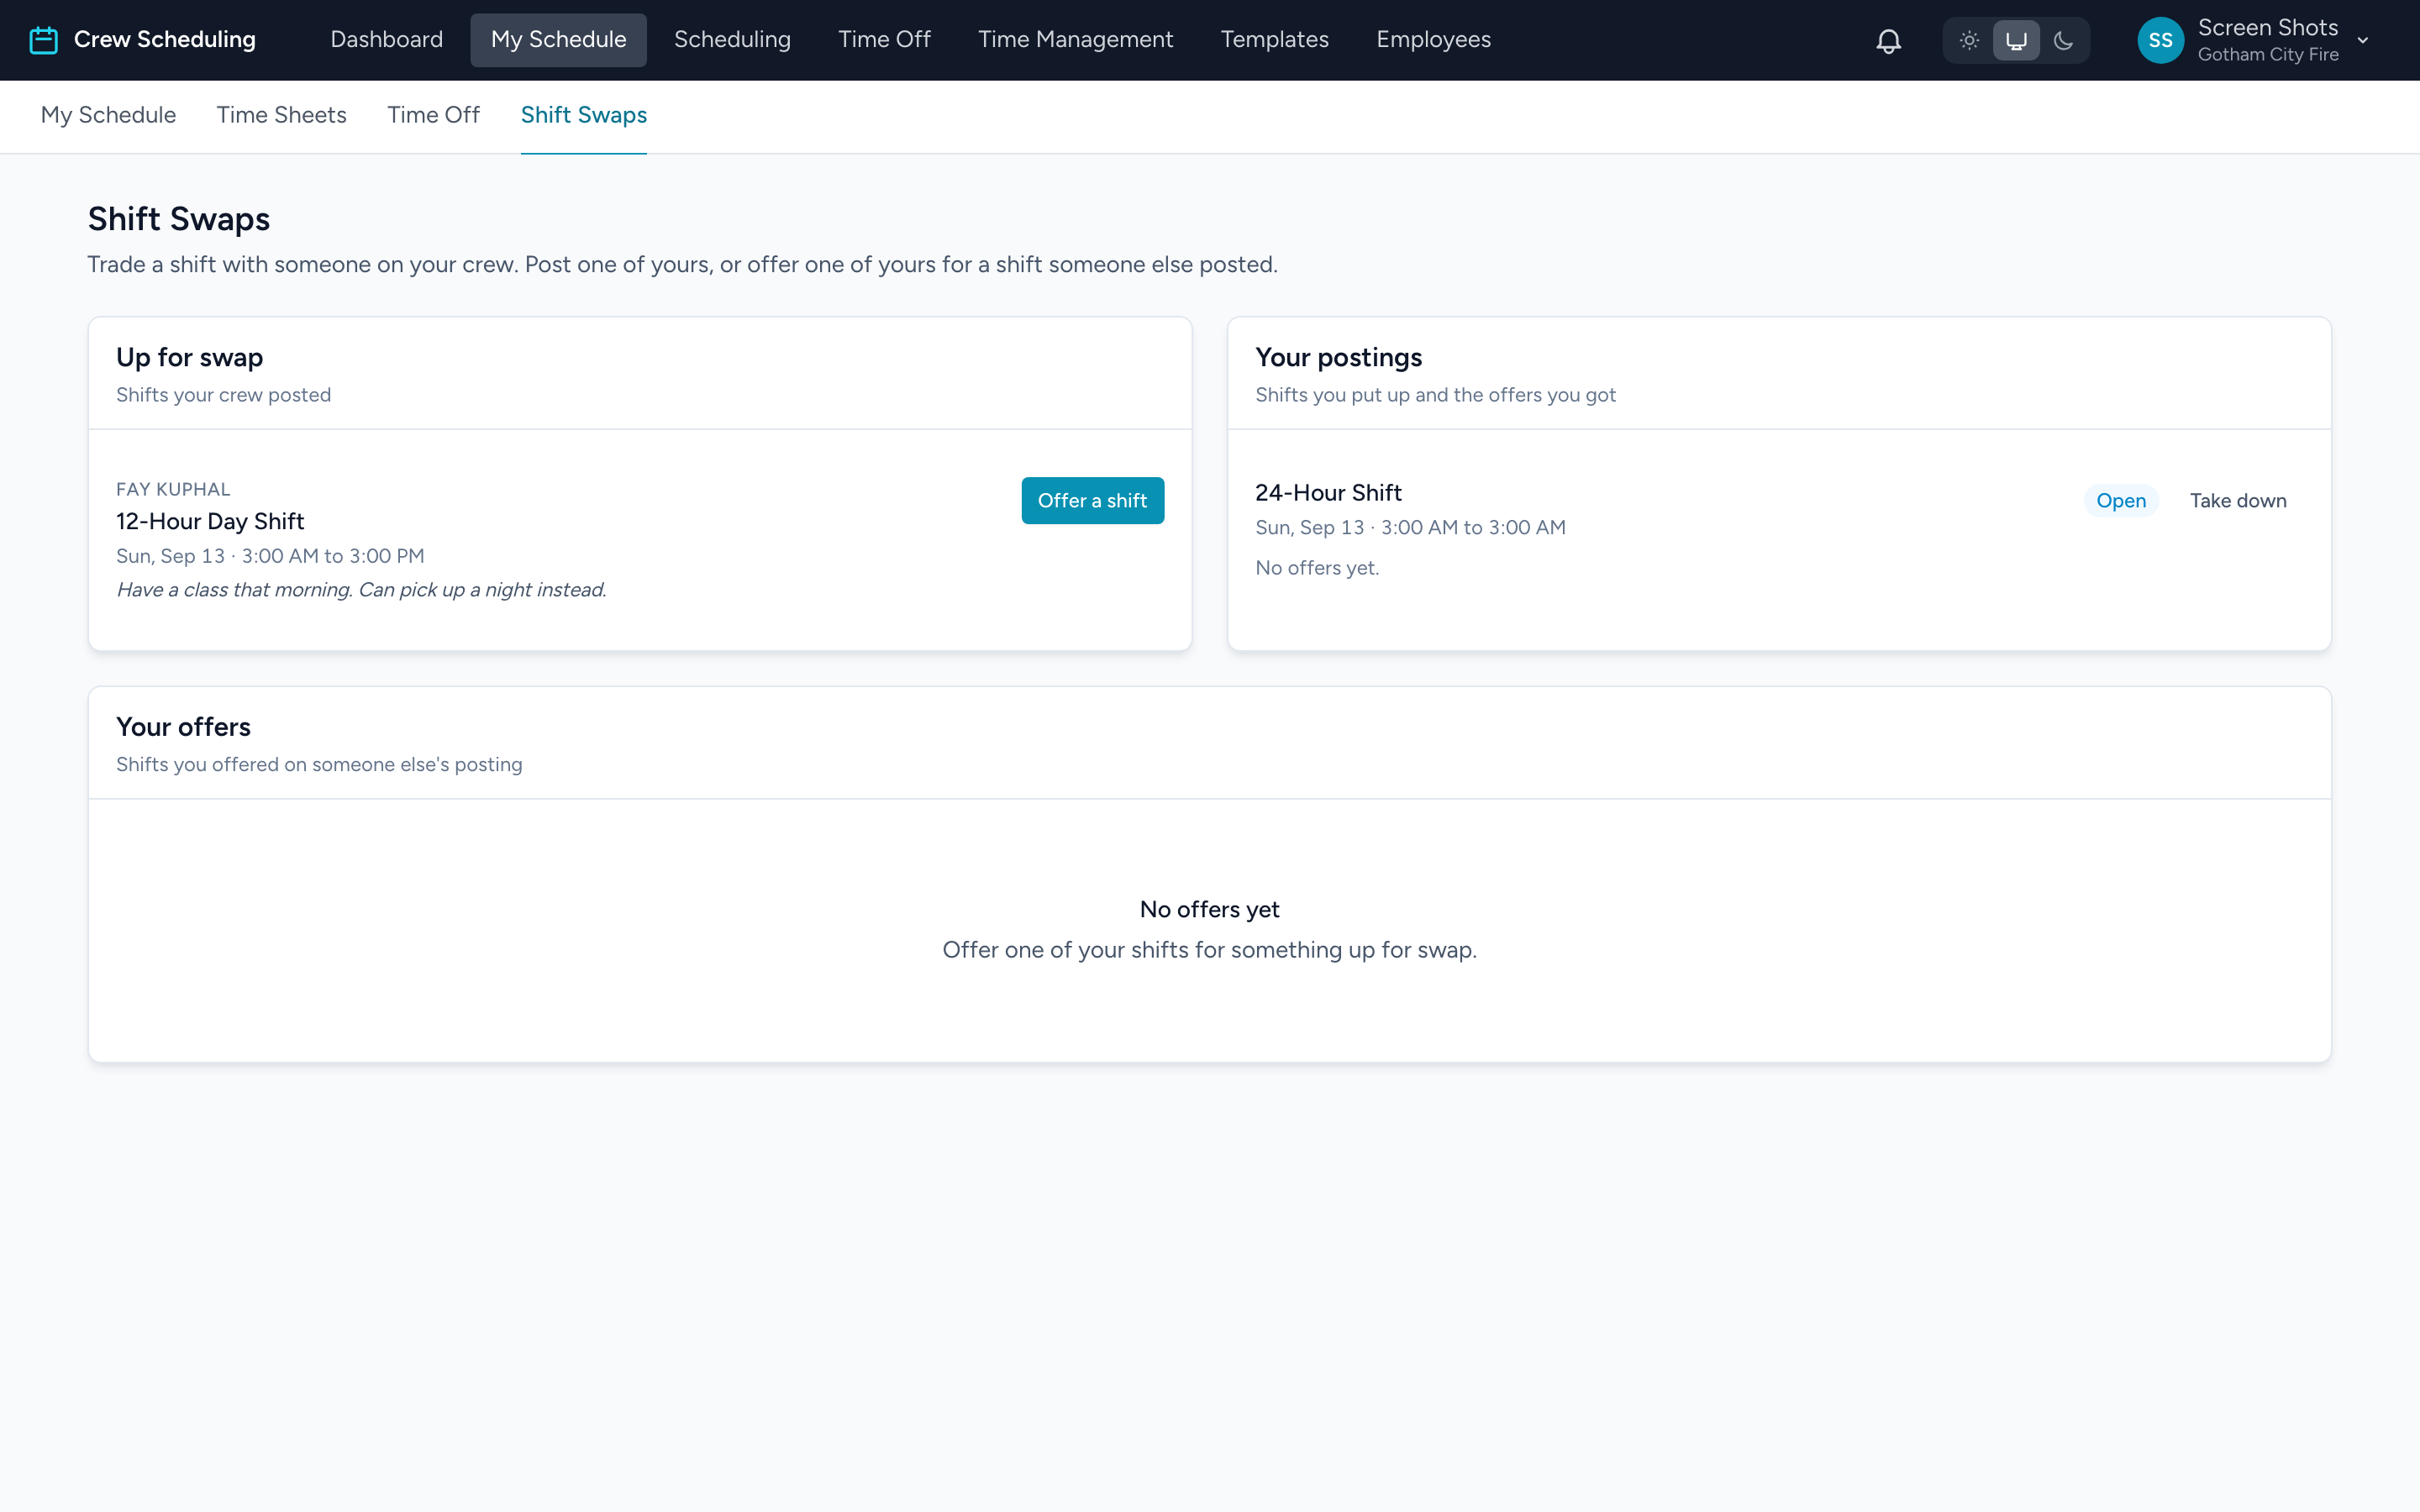
Task: Click Take down on 24-Hour Shift posting
Action: [2238, 501]
